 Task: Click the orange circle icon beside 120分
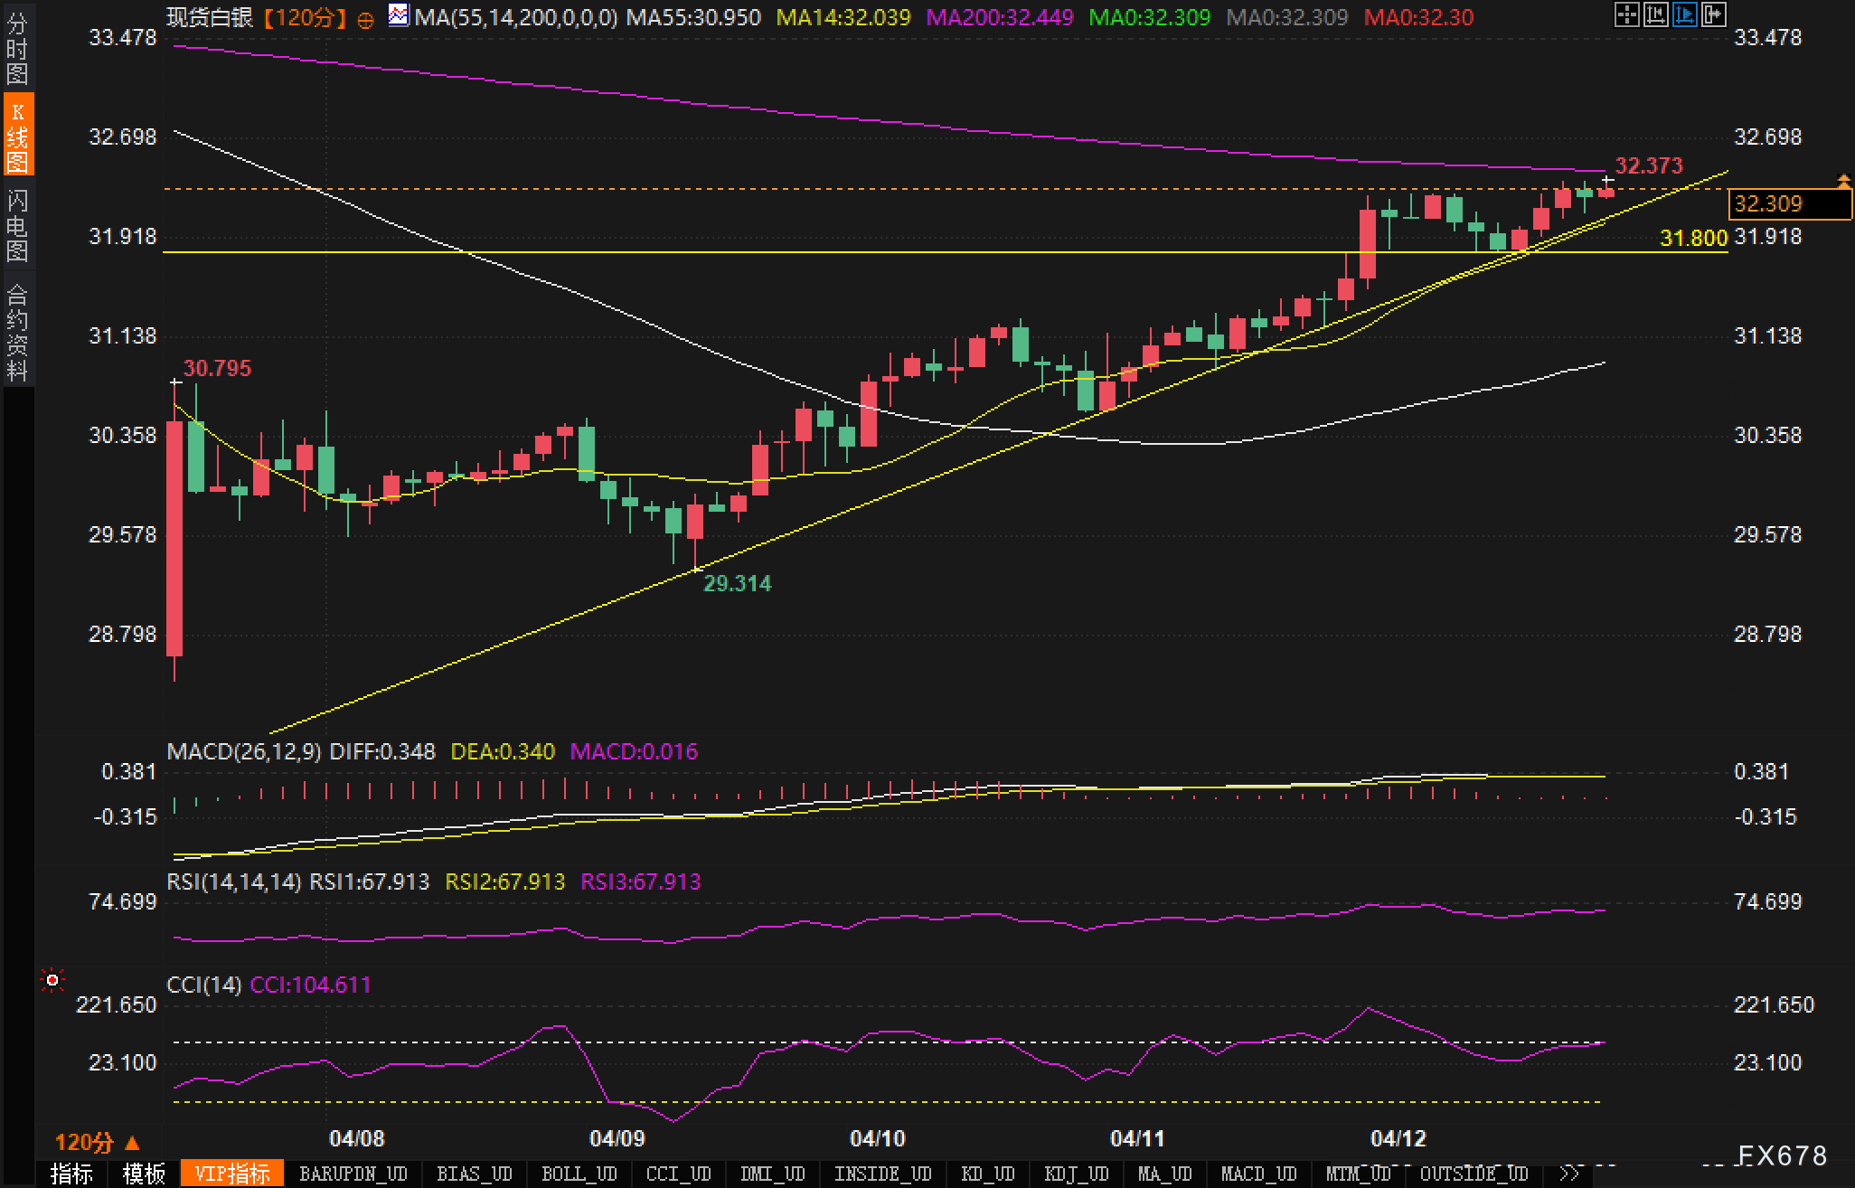[365, 20]
